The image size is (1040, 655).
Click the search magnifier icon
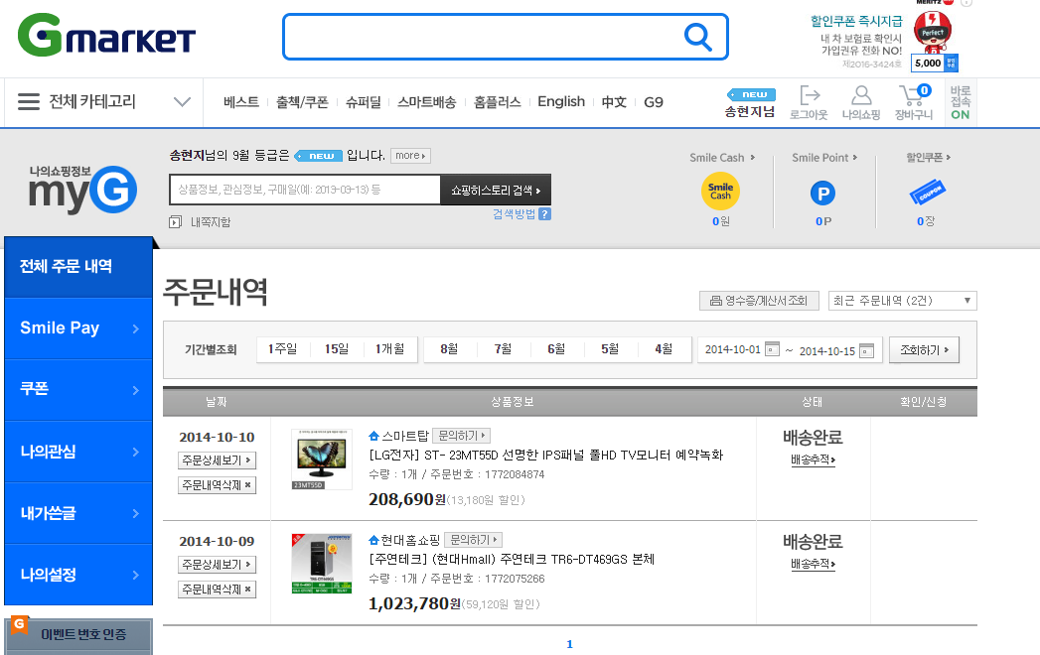[x=698, y=38]
